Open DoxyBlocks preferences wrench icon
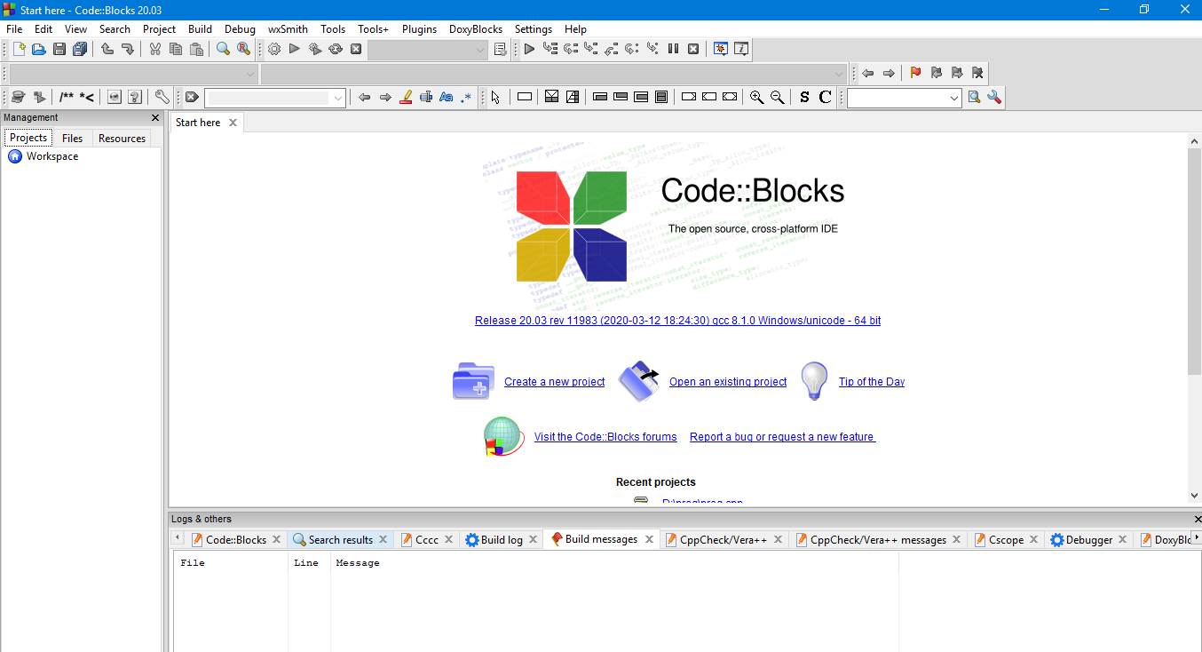Viewport: 1202px width, 652px height. (x=162, y=97)
